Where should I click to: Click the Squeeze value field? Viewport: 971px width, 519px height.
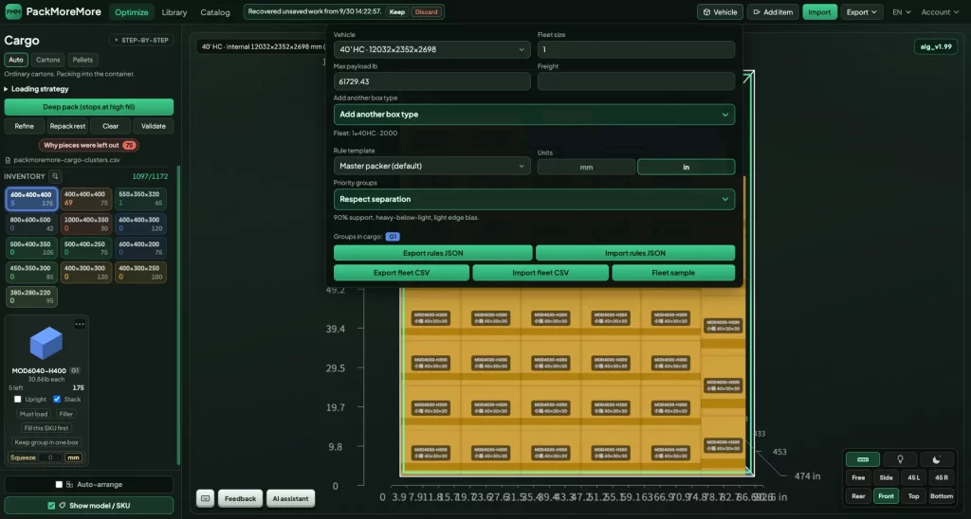(x=50, y=457)
